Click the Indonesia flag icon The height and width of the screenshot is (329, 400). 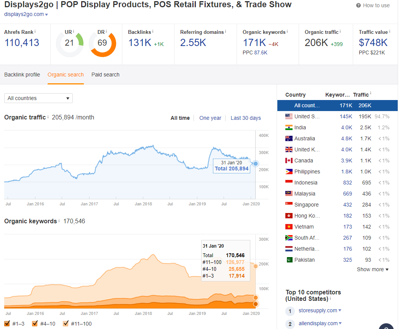[x=289, y=183]
